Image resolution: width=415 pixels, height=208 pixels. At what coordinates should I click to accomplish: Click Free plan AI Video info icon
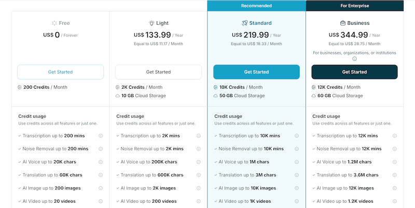click(101, 201)
